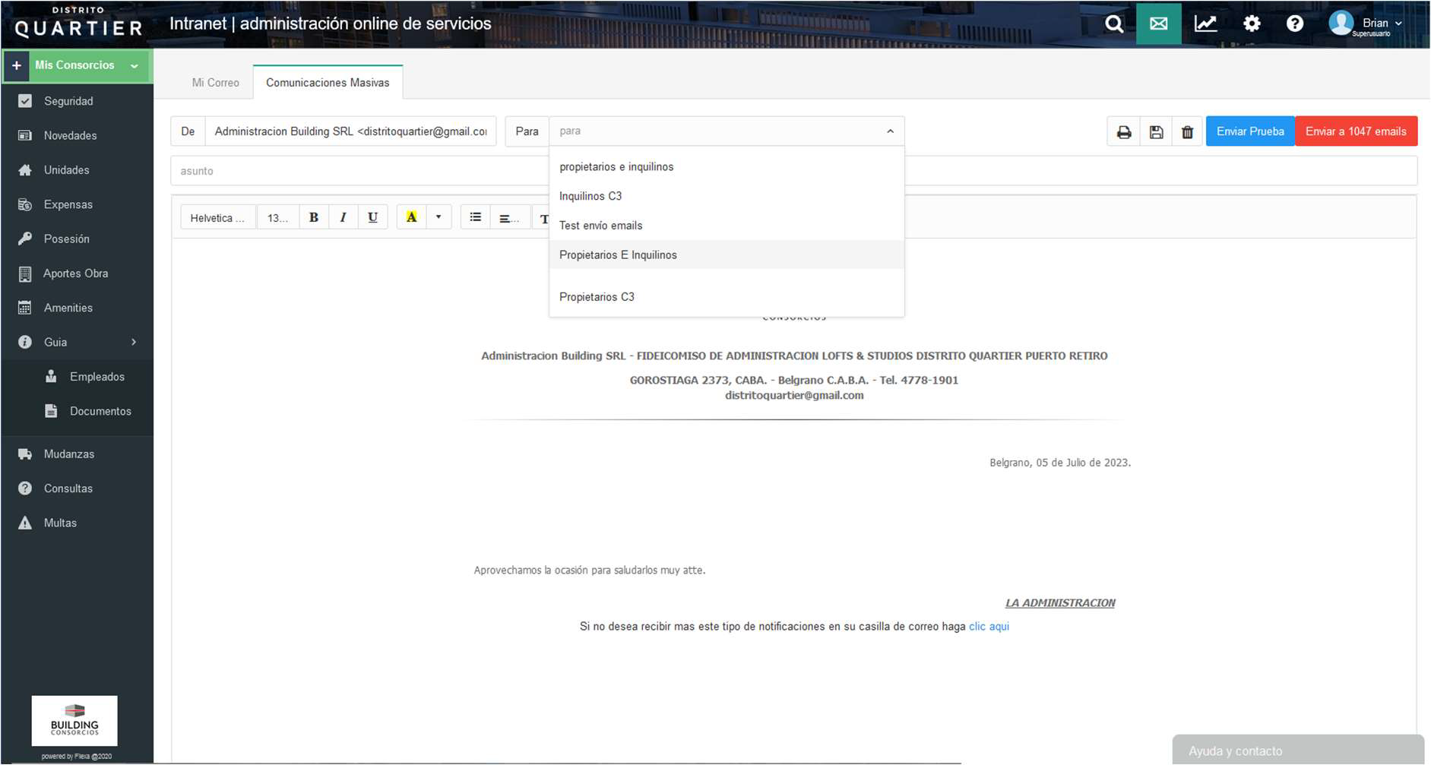Open Seguridad in the sidebar
Image resolution: width=1431 pixels, height=765 pixels.
[77, 101]
